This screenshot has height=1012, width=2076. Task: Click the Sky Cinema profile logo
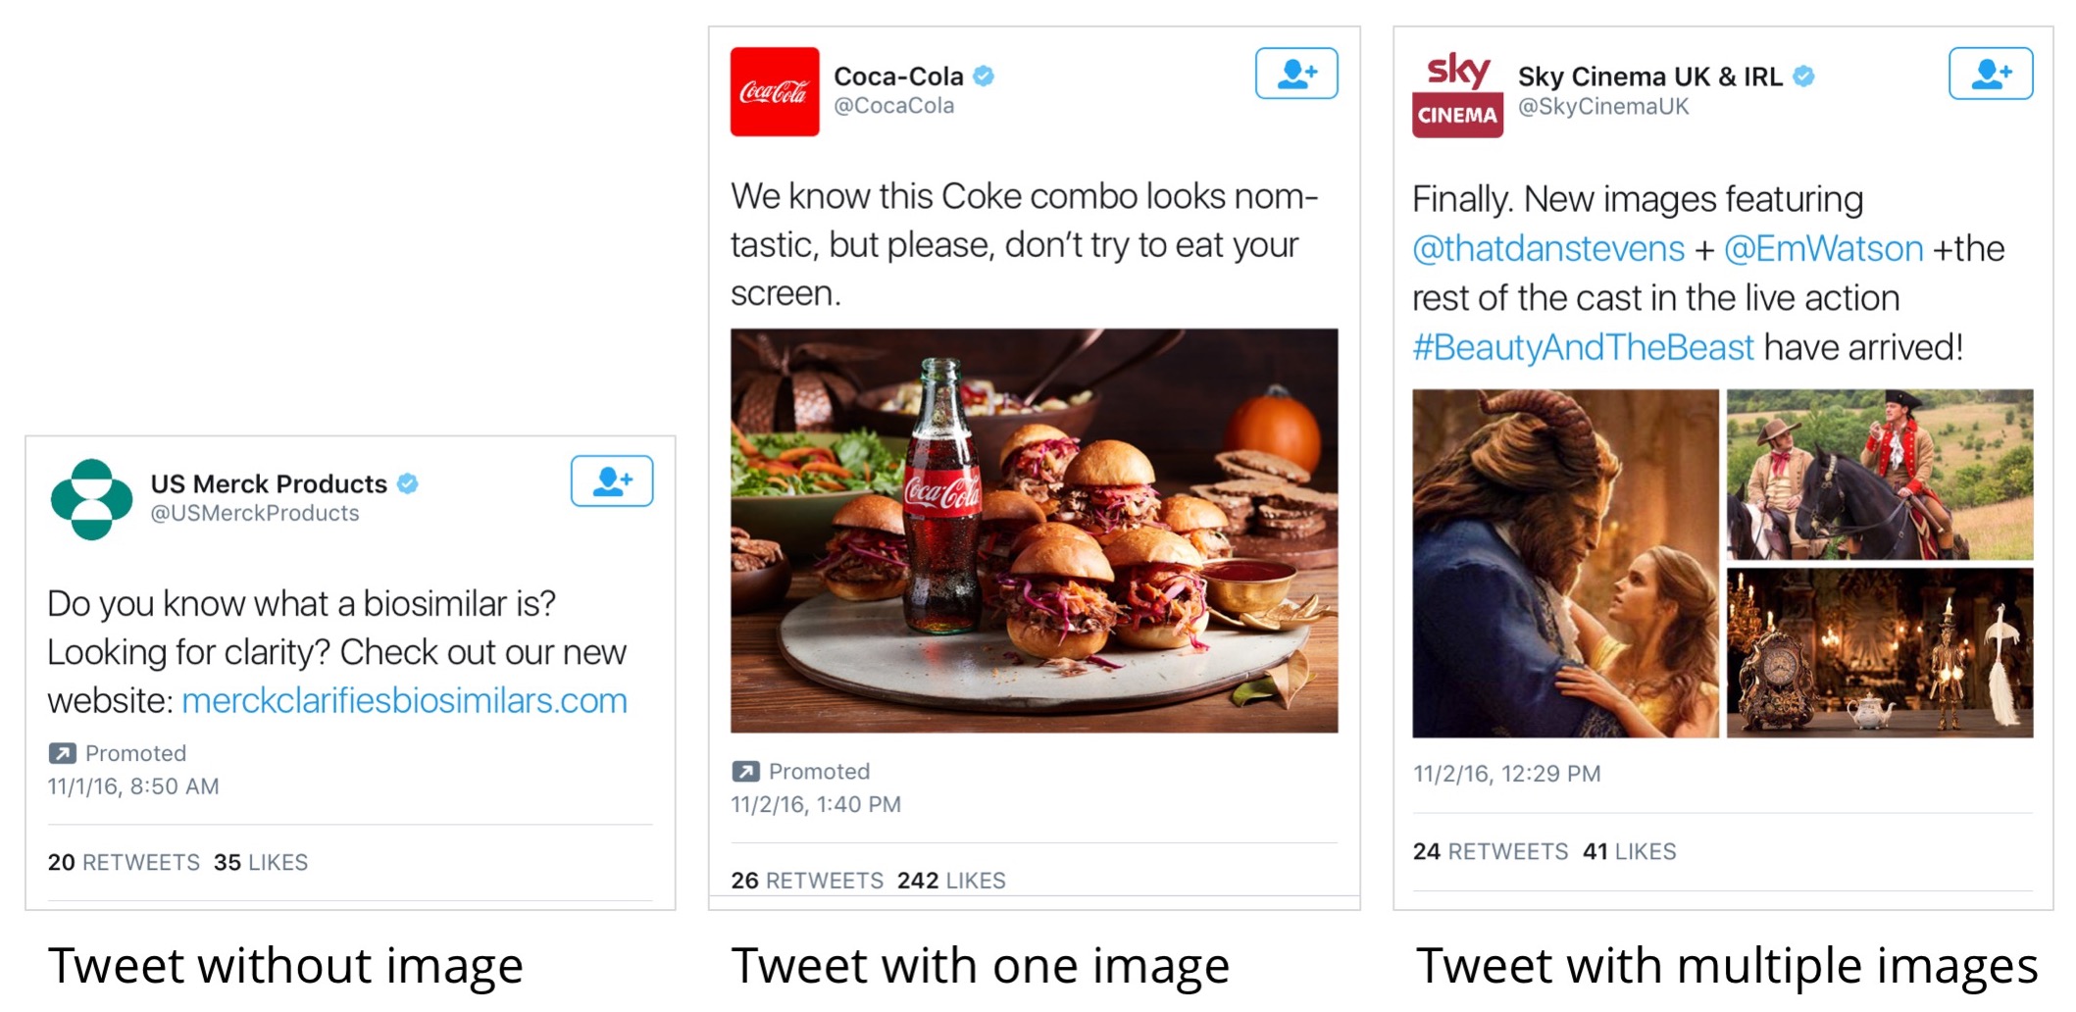(1456, 94)
